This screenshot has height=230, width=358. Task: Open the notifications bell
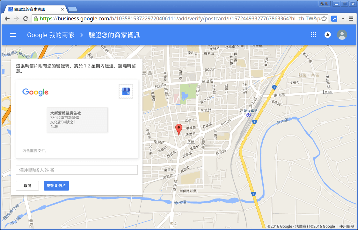pyautogui.click(x=327, y=35)
